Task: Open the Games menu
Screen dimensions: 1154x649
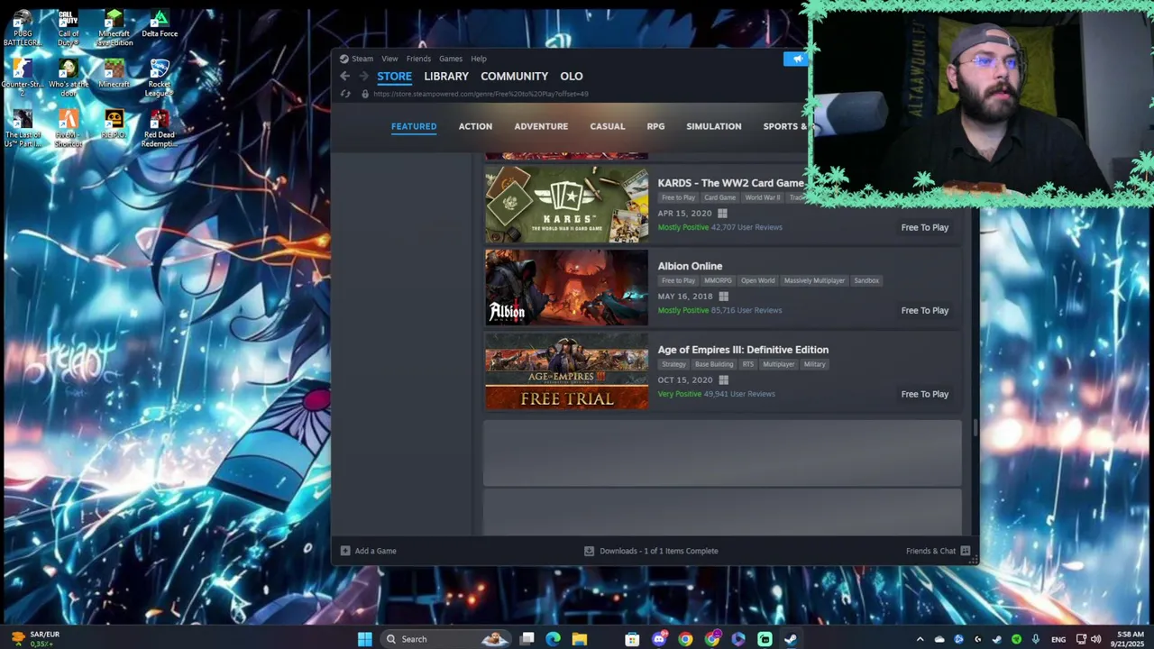Action: 451,59
